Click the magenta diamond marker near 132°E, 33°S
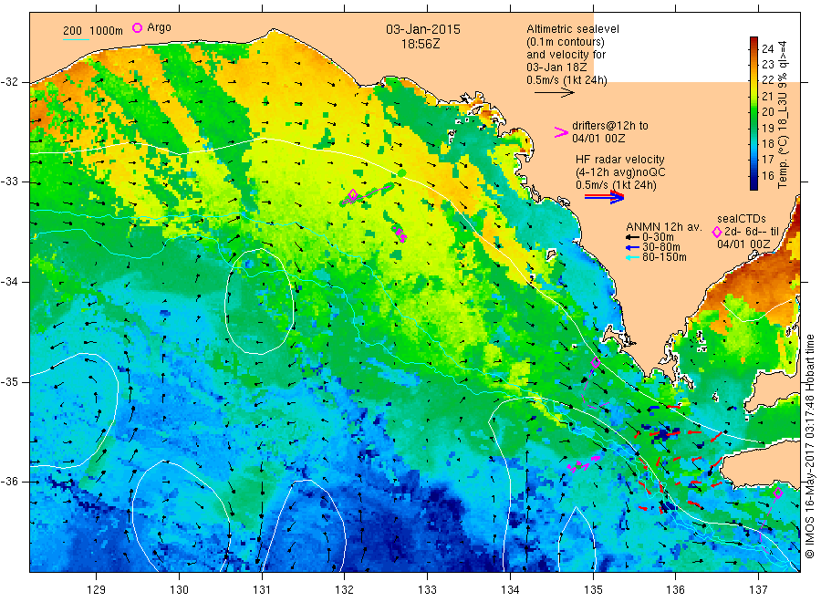The width and height of the screenshot is (821, 602). 353,194
